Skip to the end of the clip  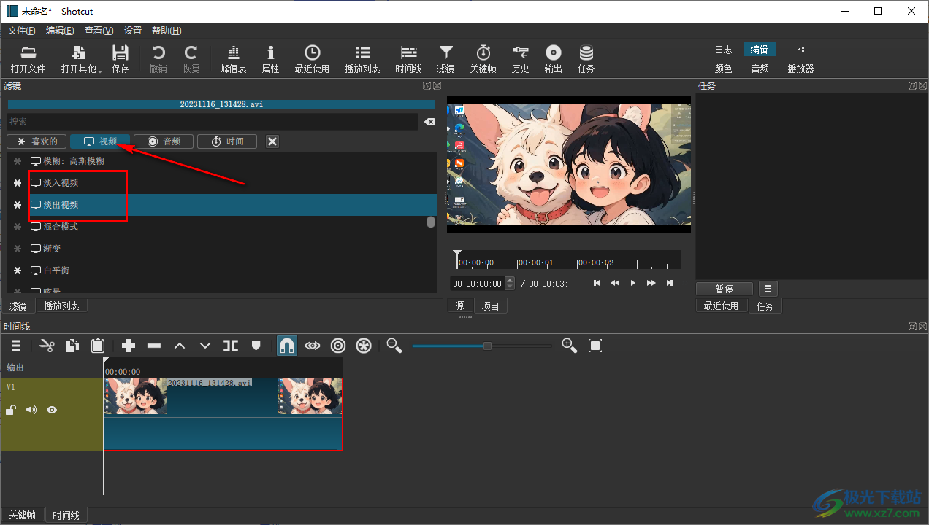point(670,283)
